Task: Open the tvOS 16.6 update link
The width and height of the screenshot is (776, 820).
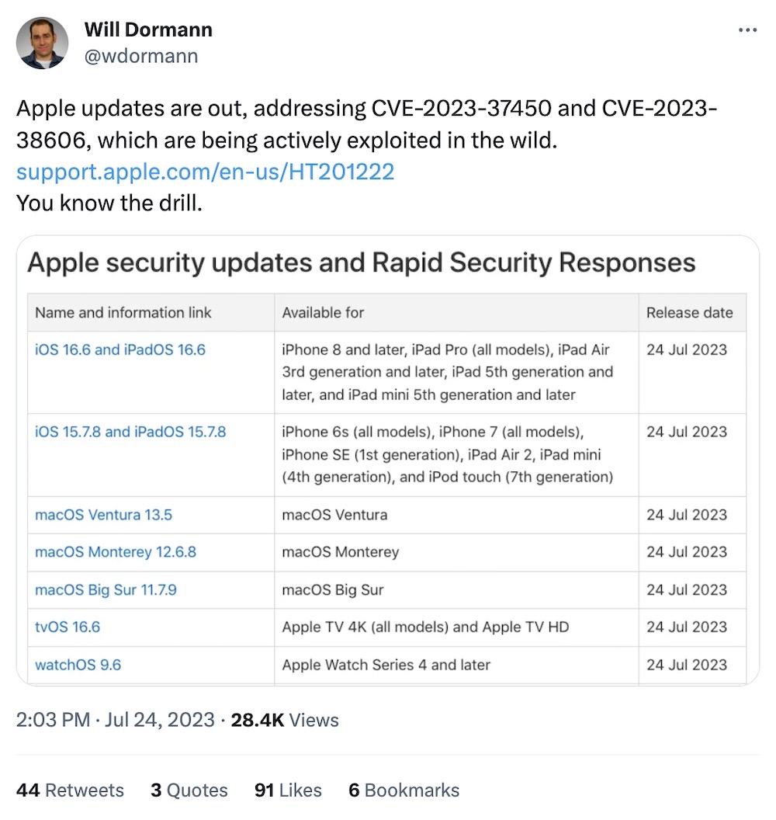Action: (67, 627)
